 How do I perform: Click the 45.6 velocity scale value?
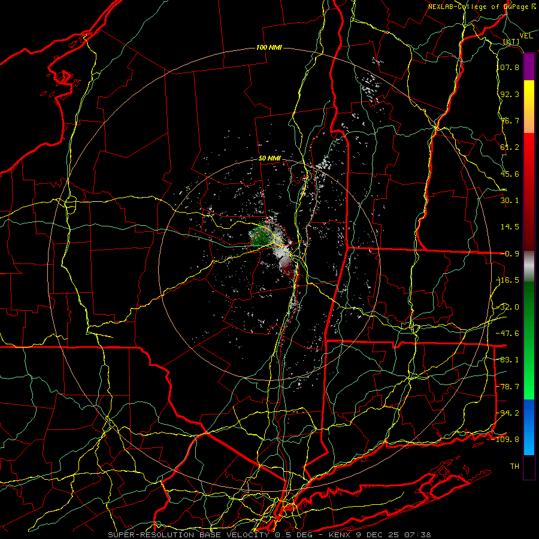[x=510, y=174]
